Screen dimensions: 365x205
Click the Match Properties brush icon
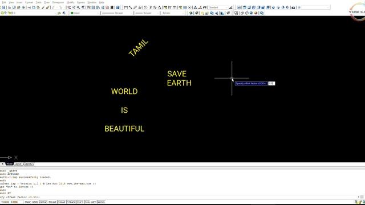click(43, 7)
